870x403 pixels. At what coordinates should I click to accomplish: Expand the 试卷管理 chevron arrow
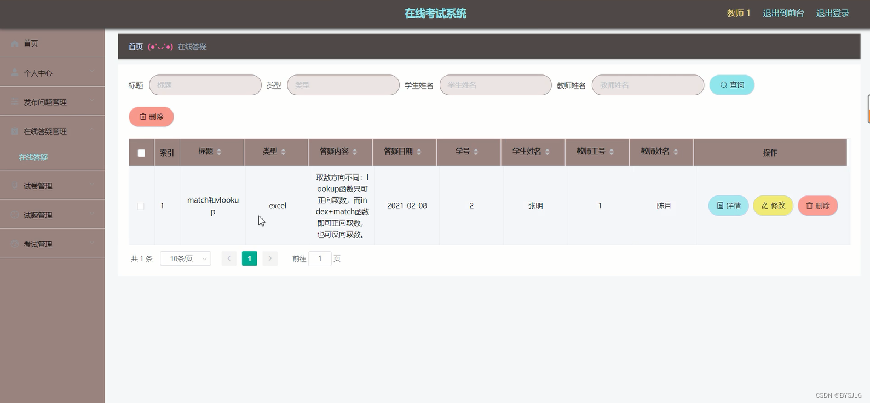(92, 186)
